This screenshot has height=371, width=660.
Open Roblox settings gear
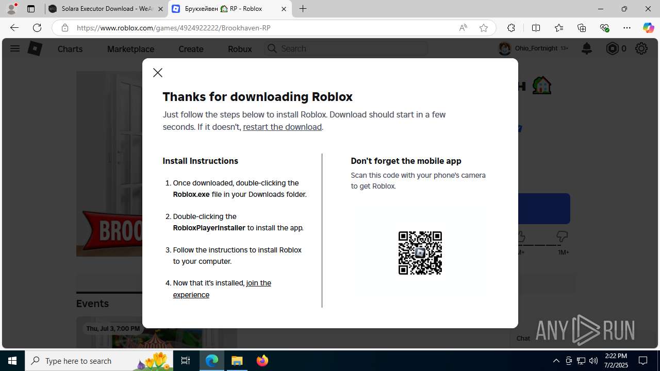pyautogui.click(x=641, y=48)
